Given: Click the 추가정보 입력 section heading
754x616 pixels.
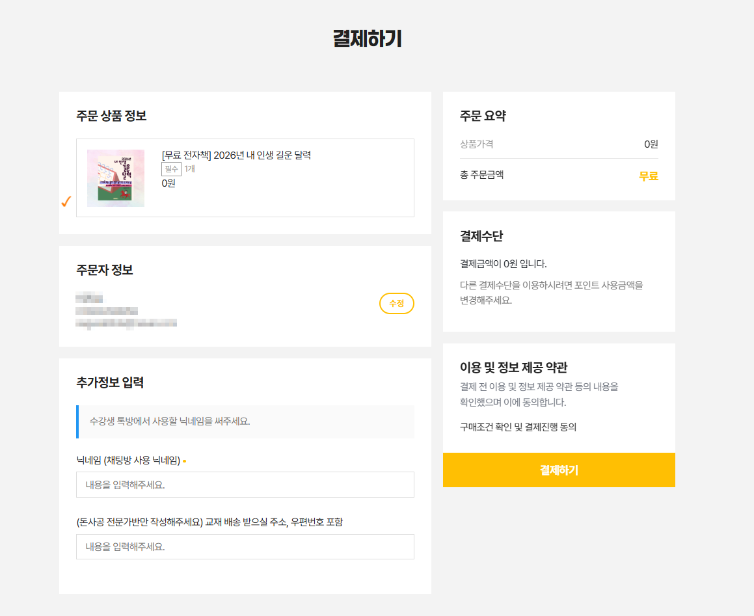Looking at the screenshot, I should (110, 382).
